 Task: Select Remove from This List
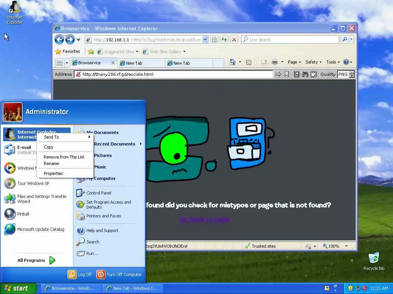pyautogui.click(x=65, y=157)
